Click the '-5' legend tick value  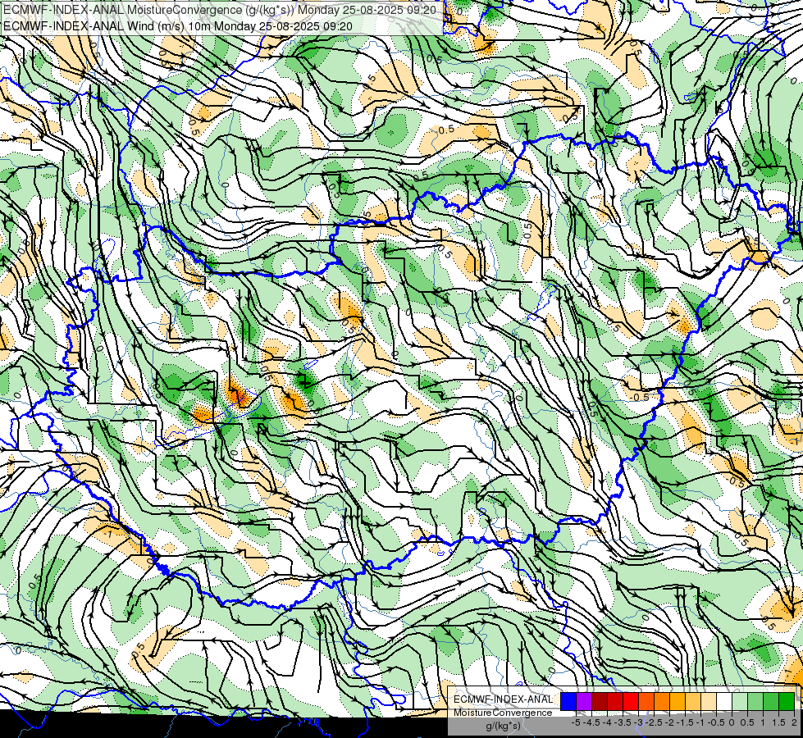[576, 722]
